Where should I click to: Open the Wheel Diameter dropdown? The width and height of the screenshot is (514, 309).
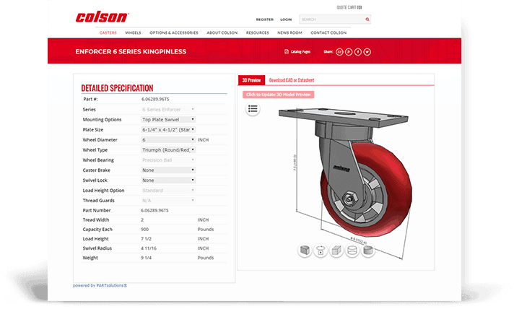coord(168,140)
